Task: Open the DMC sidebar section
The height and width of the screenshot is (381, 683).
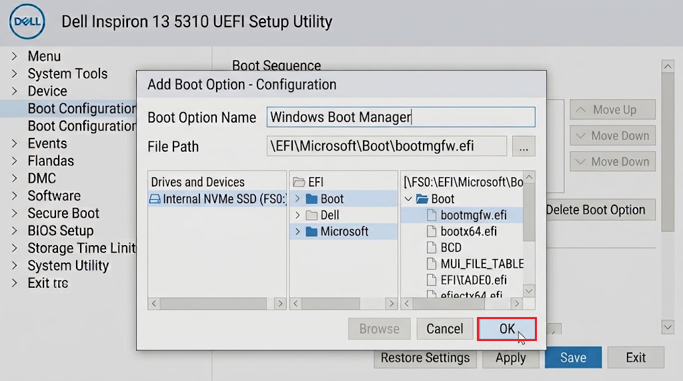Action: [x=42, y=179]
